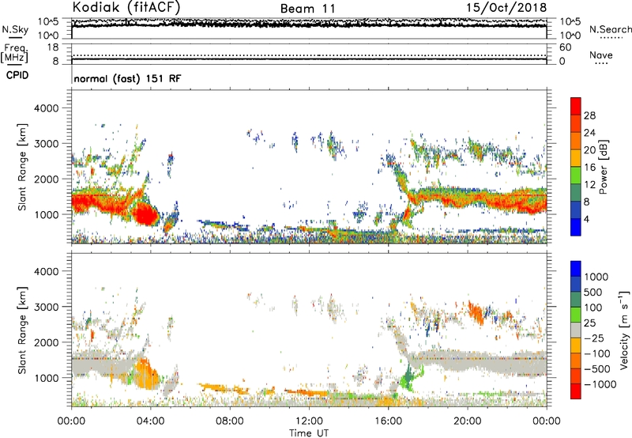Click the '60' Nave axis value
632x438 pixels.
coord(565,47)
